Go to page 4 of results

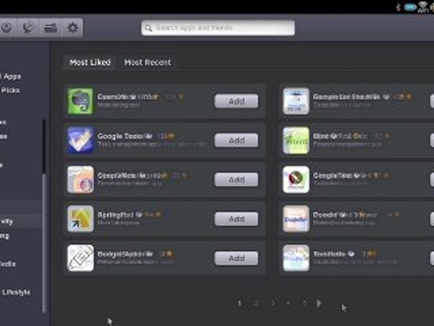coord(288,303)
